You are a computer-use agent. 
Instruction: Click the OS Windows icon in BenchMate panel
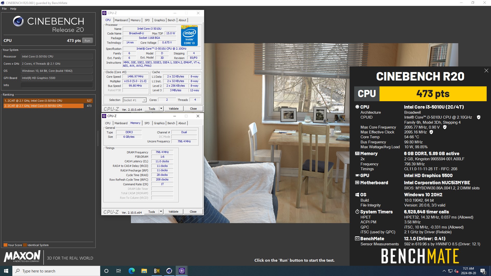[357, 195]
